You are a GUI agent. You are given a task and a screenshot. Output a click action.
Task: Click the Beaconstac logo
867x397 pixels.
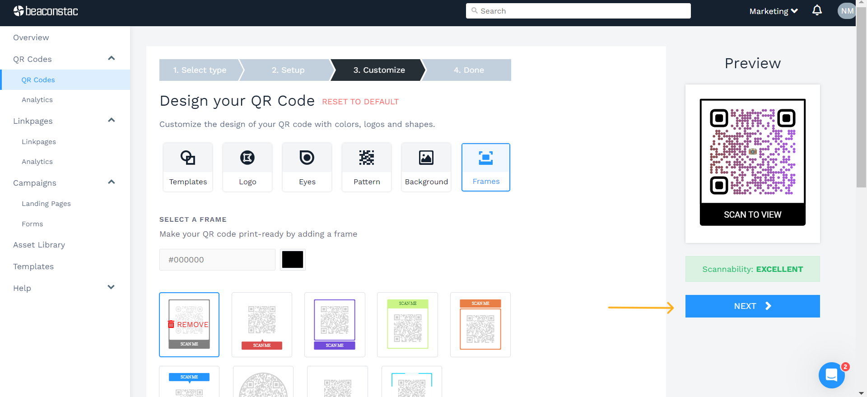tap(46, 11)
